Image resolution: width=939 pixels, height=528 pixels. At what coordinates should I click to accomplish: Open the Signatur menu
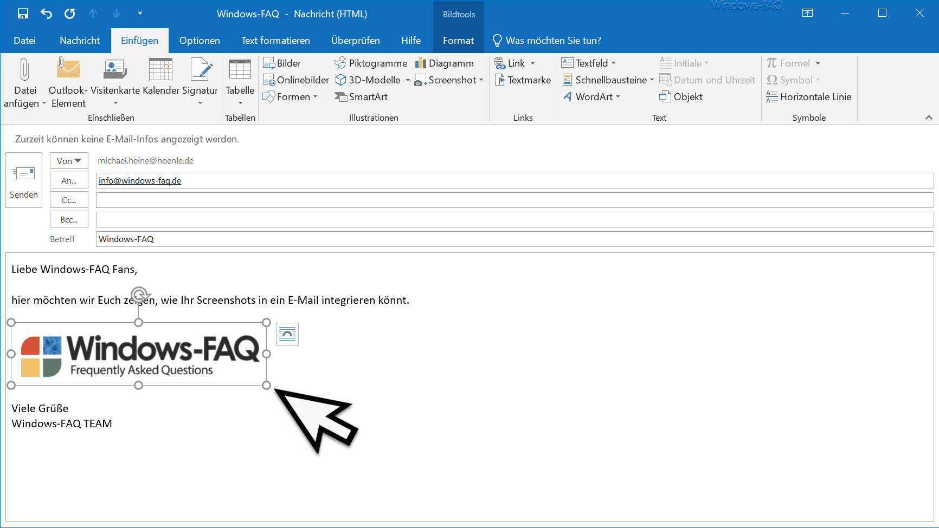pos(200,83)
